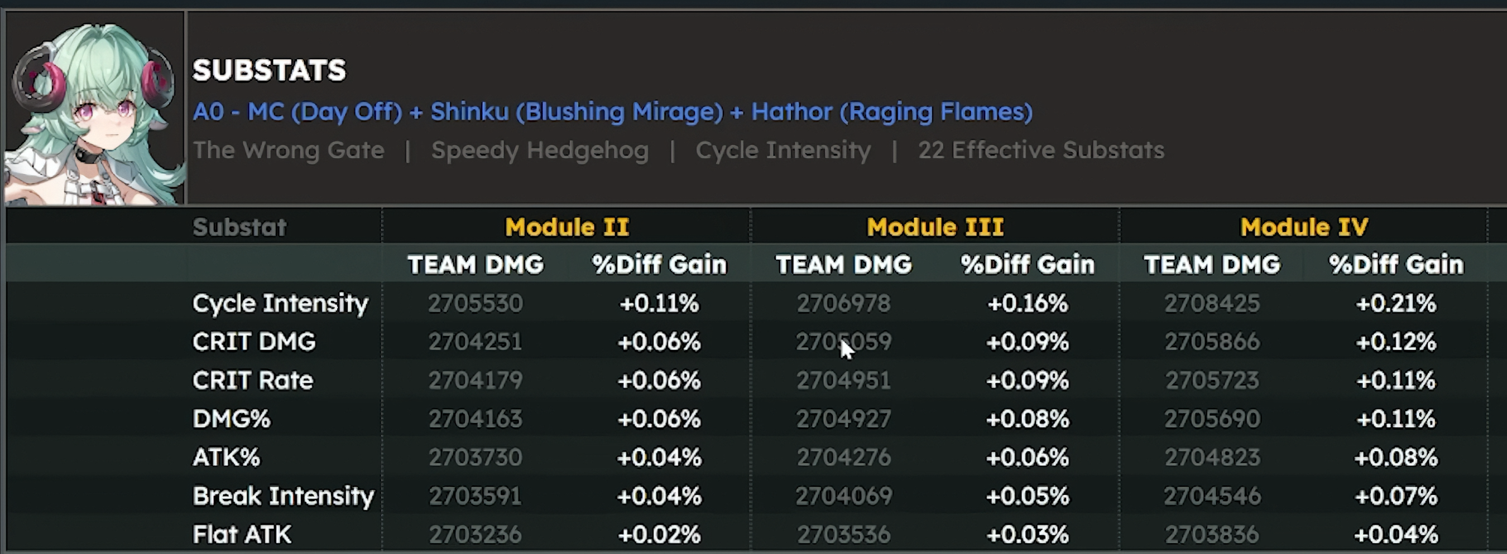Select the Cycle Intensity substat row
1507x554 pixels.
(747, 303)
